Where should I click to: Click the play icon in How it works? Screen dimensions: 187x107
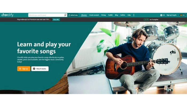point(34,69)
